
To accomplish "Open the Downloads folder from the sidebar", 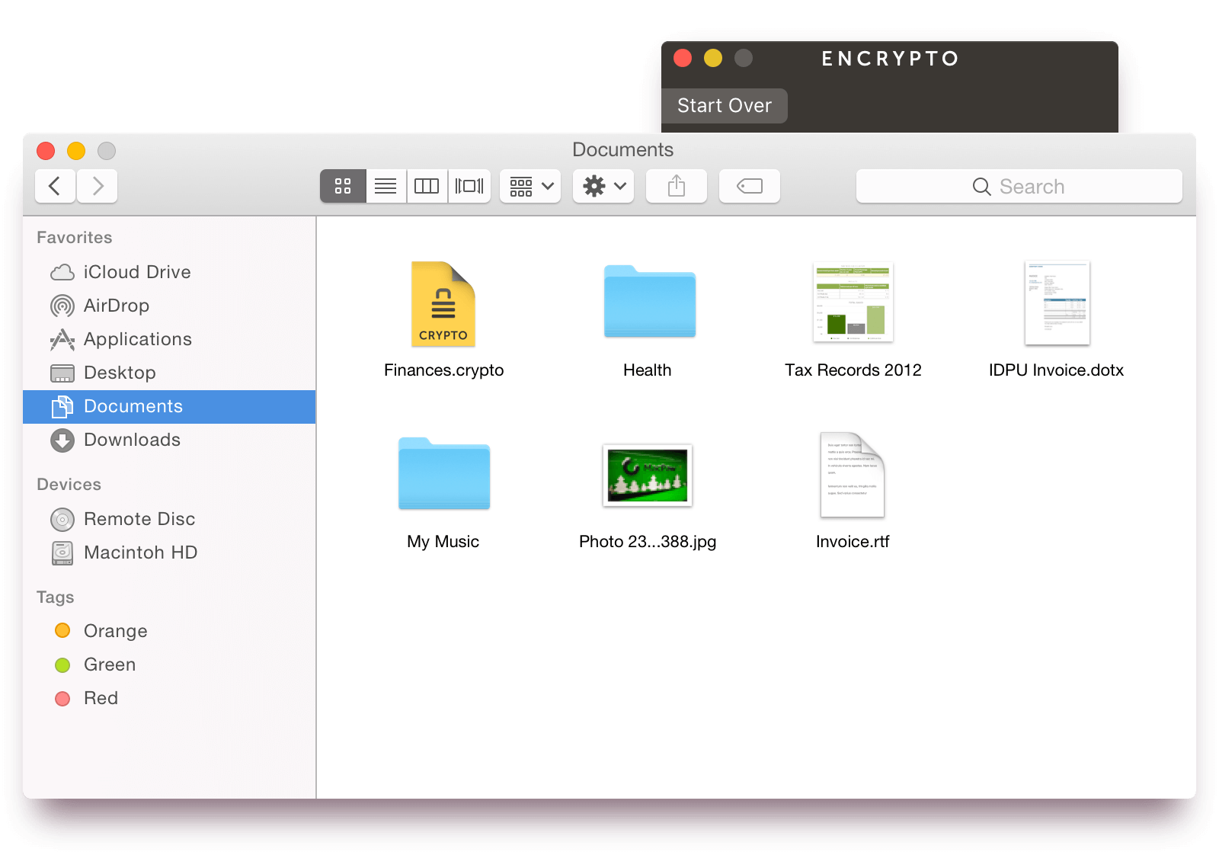I will pyautogui.click(x=132, y=440).
